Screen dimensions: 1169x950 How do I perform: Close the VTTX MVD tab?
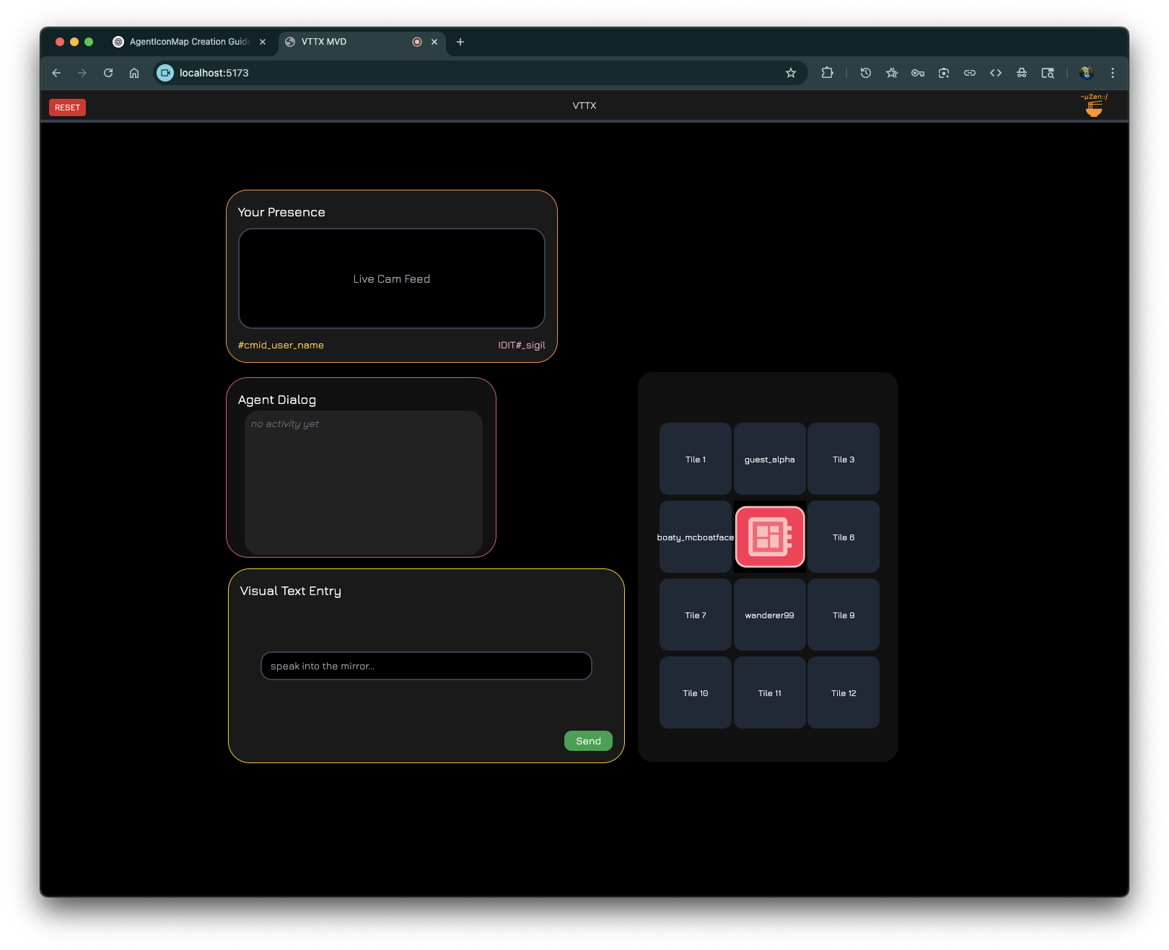click(434, 42)
